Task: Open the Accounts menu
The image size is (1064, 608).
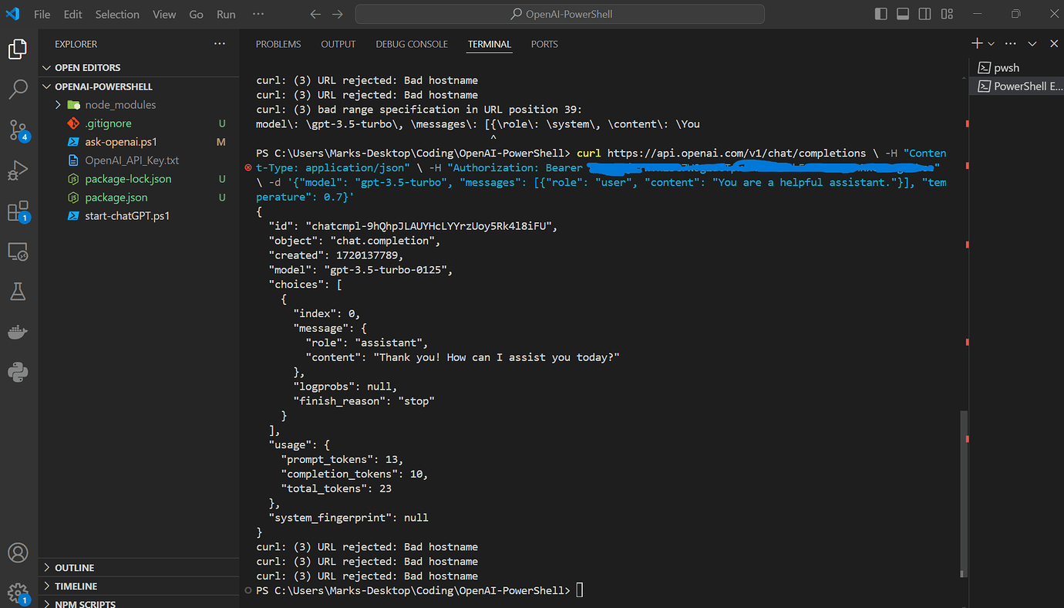Action: (x=18, y=553)
